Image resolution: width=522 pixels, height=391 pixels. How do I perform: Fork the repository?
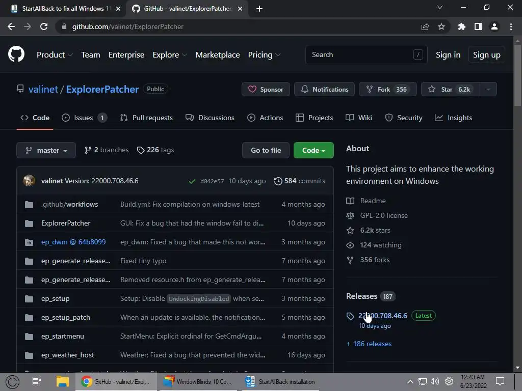coord(387,89)
